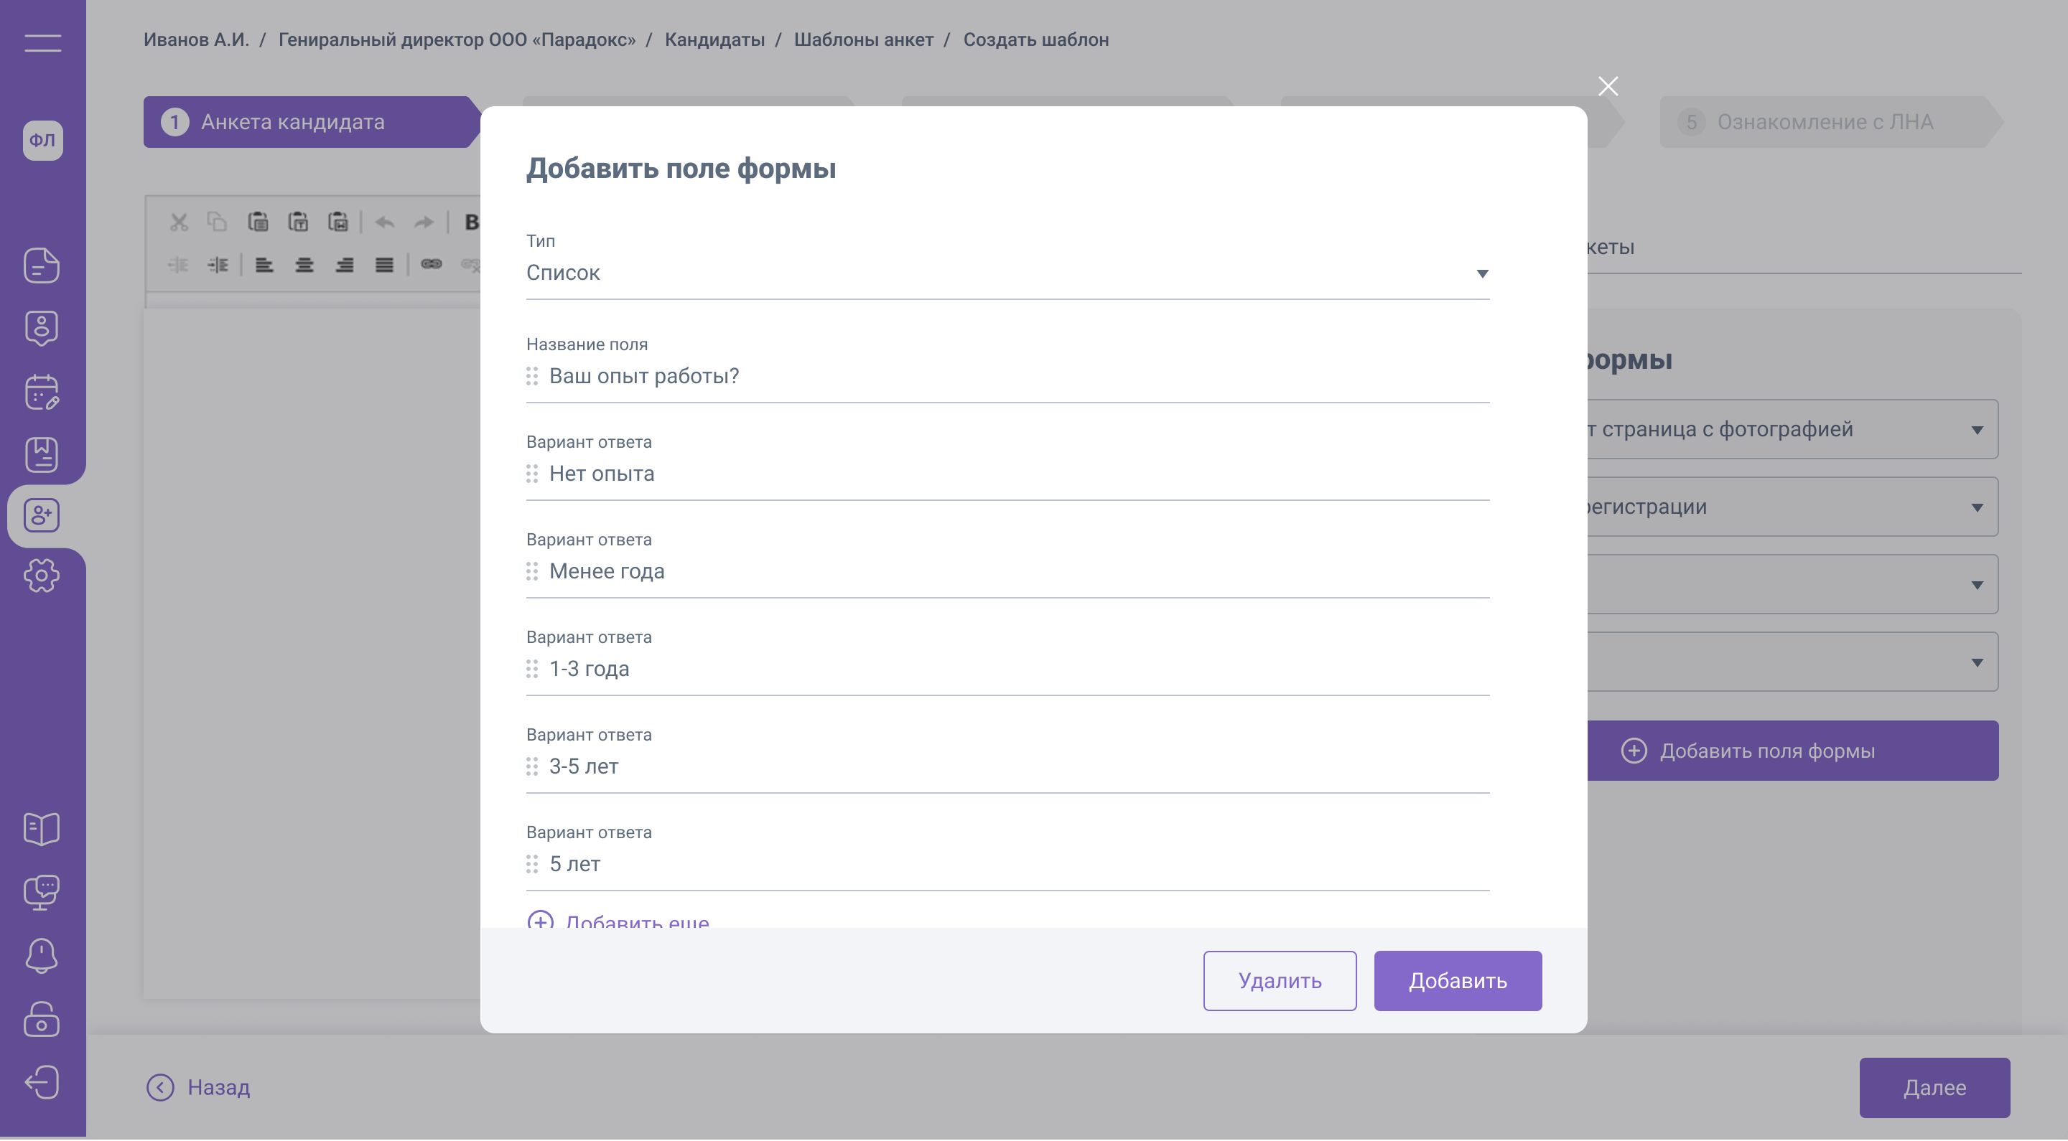Open the hamburger menu in sidebar

[x=42, y=43]
